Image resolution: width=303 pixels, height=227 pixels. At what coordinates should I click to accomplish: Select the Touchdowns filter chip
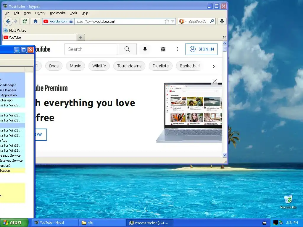point(129,66)
